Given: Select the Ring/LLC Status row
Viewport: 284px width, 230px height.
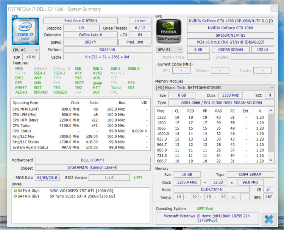Looking at the screenshot, I should 80,142.
